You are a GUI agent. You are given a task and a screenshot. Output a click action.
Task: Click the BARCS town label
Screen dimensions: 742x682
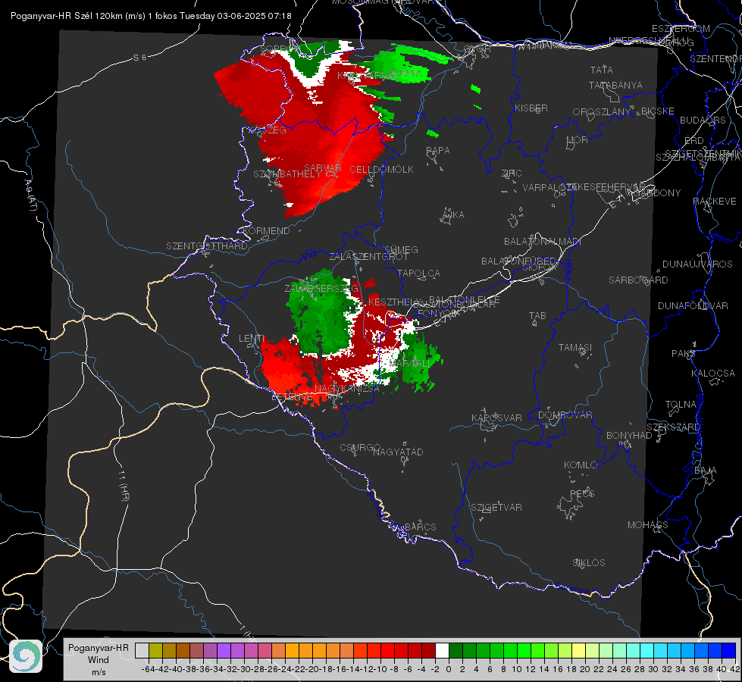point(420,527)
